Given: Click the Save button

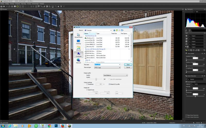Looking at the screenshot, I should (128, 65).
